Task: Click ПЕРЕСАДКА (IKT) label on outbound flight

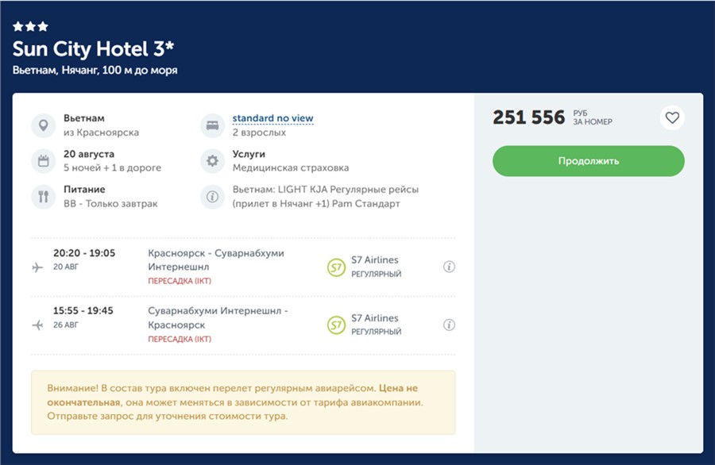Action: [180, 281]
